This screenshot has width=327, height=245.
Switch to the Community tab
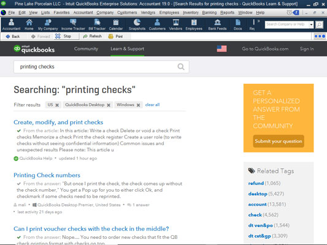click(x=86, y=49)
